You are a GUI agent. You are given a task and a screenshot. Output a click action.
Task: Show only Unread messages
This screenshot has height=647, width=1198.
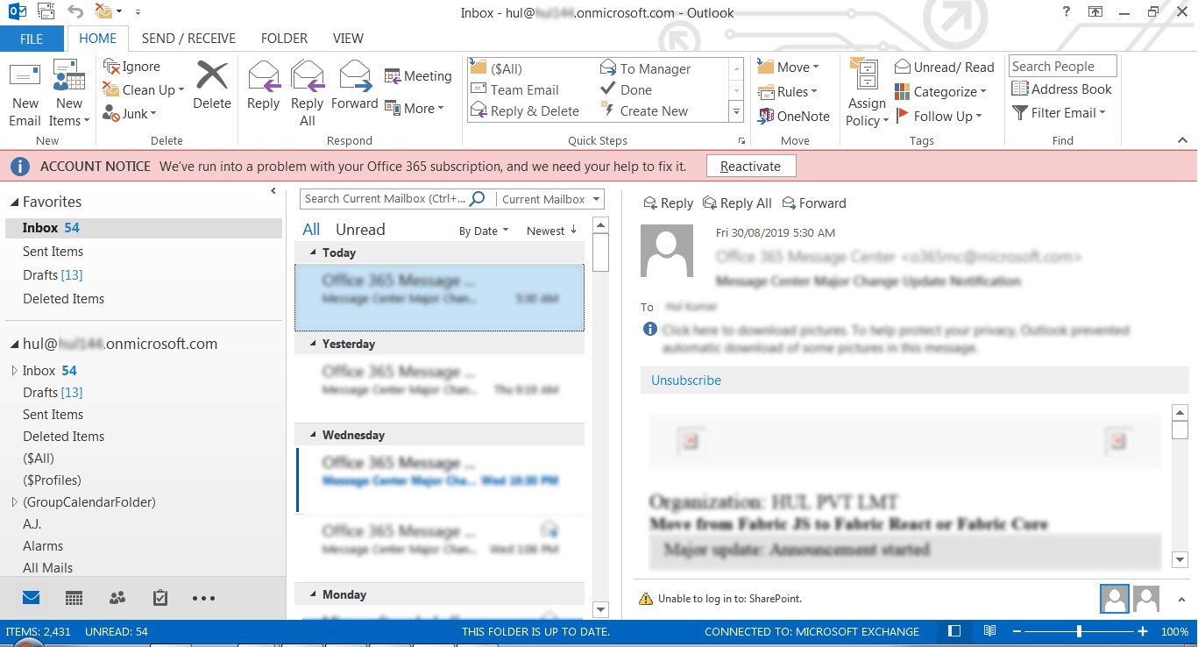360,230
